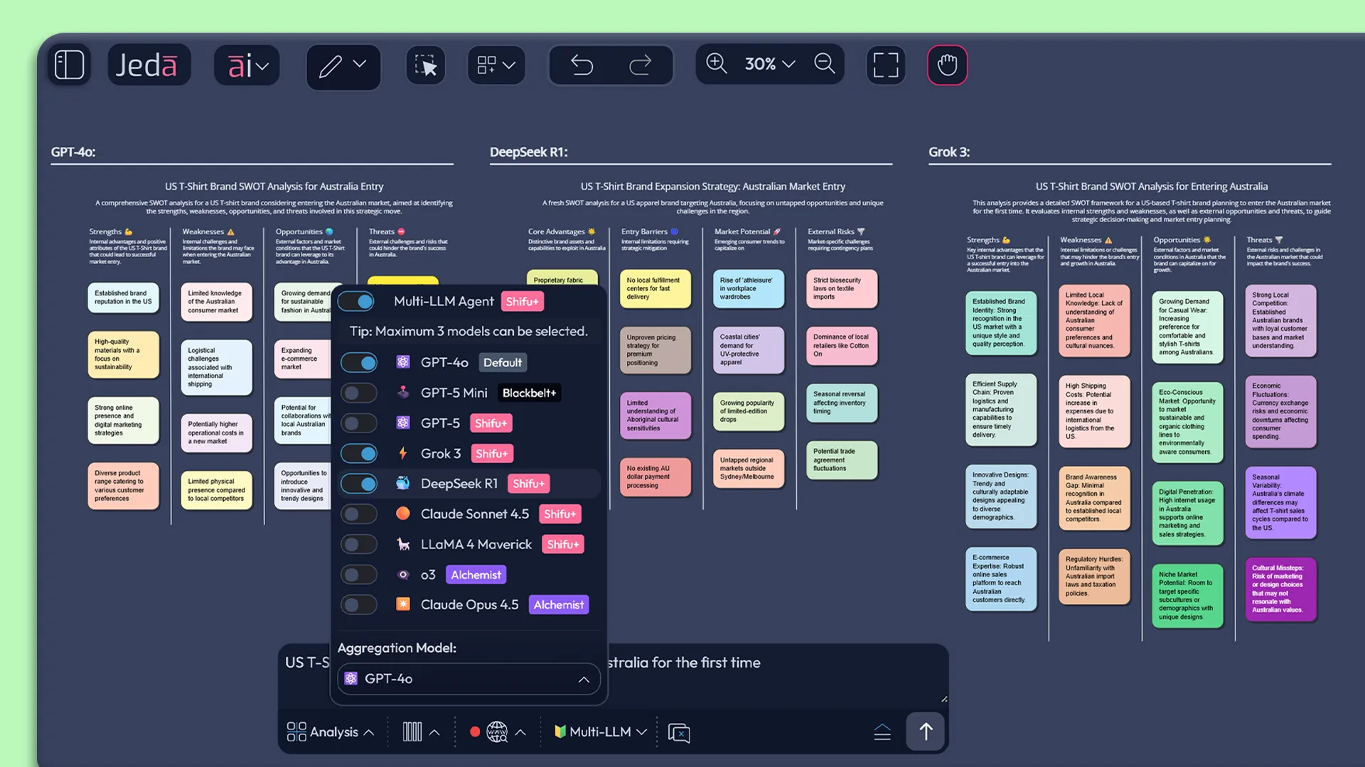The image size is (1365, 767).
Task: Zoom in with the magnifier plus icon
Action: click(x=717, y=64)
